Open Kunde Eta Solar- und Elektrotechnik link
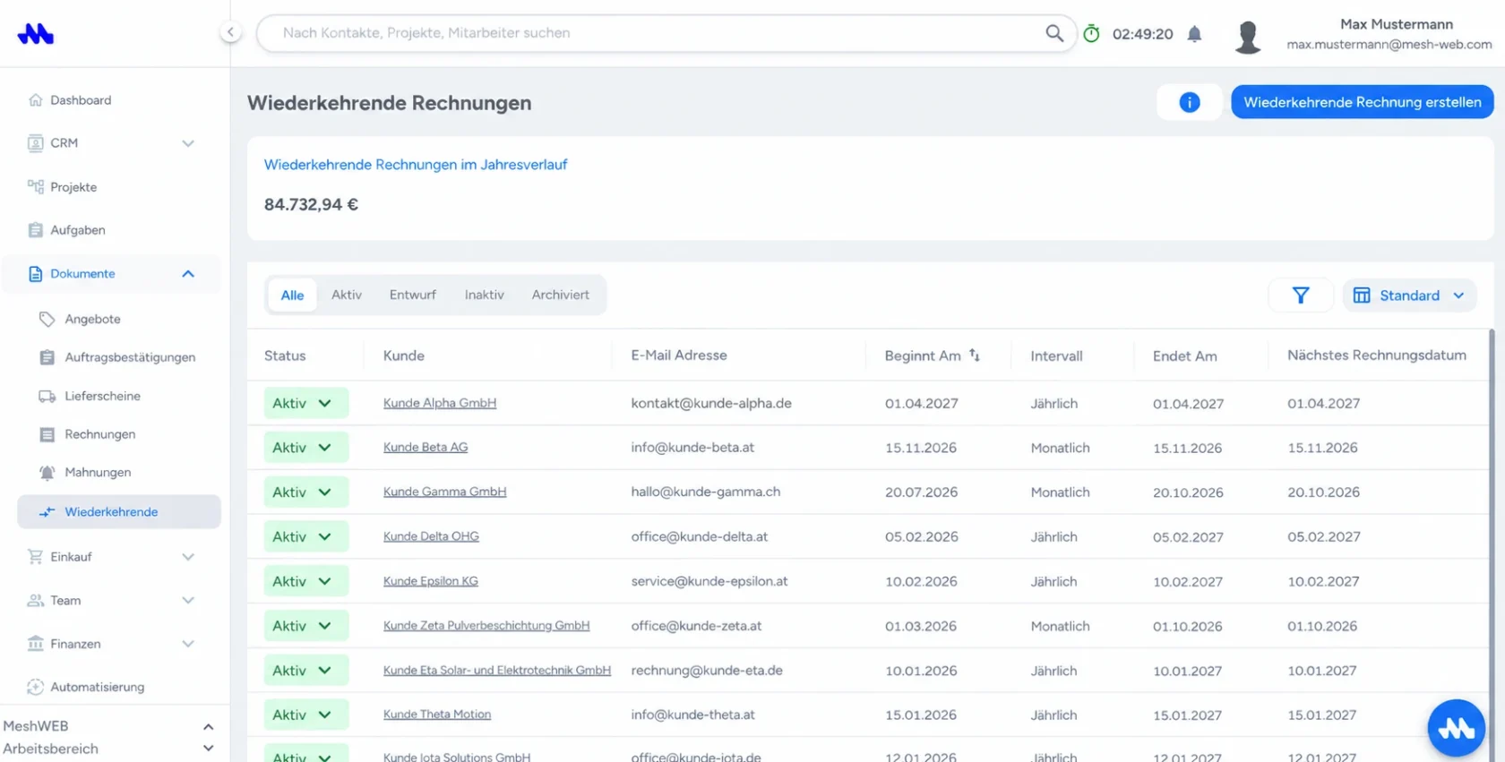The image size is (1505, 762). coord(497,670)
